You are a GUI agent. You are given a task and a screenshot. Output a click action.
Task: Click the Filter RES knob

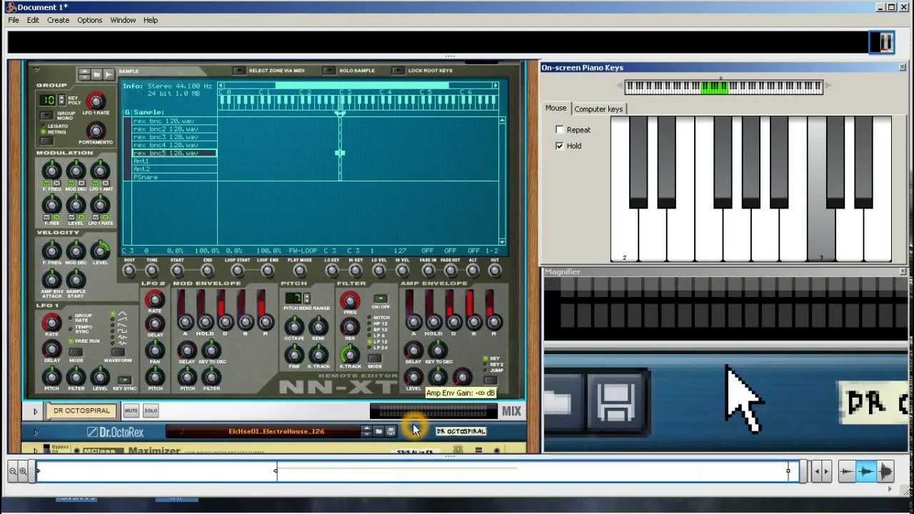click(350, 327)
